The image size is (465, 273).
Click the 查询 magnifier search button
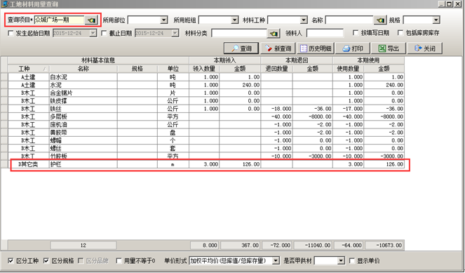pyautogui.click(x=241, y=48)
